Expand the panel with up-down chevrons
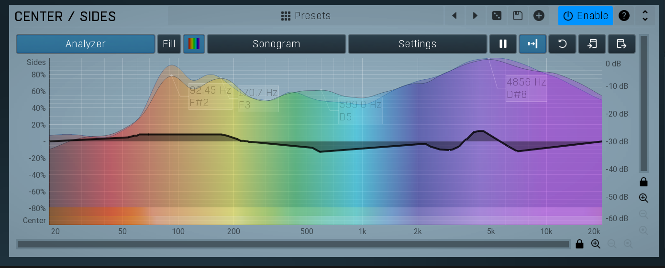Screen dimensions: 665x268 [x=645, y=16]
